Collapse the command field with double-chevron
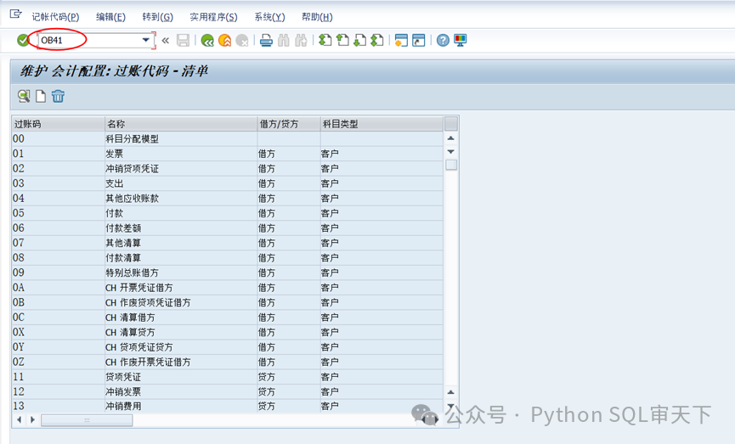 (165, 40)
